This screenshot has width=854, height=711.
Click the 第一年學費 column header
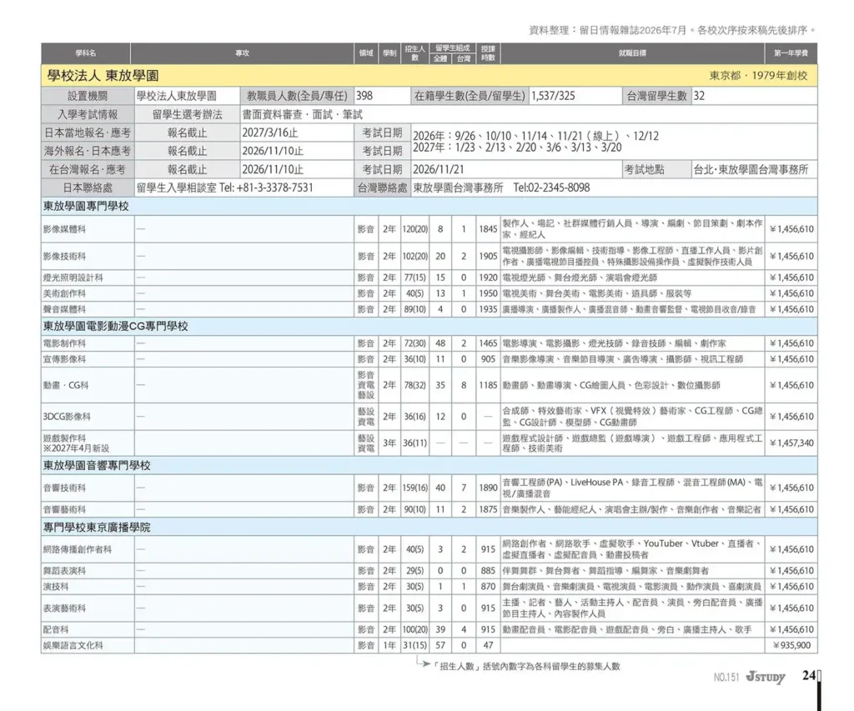[x=791, y=53]
